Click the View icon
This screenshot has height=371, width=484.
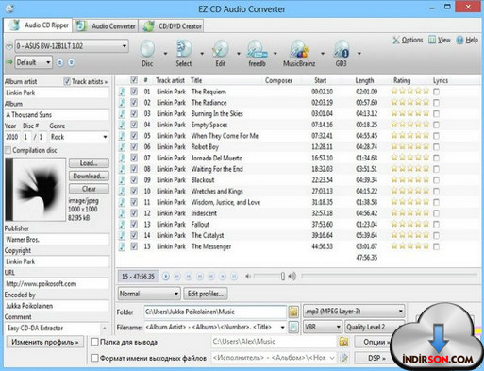pyautogui.click(x=432, y=40)
